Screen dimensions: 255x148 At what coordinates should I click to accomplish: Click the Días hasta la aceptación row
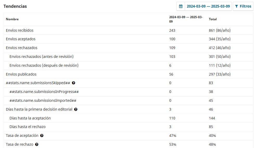click(x=30, y=118)
